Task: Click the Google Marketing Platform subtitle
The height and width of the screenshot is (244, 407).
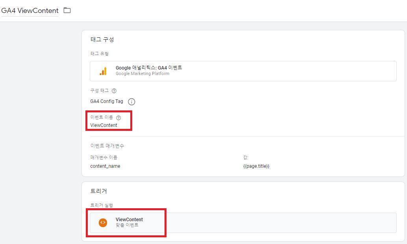Action: 142,73
